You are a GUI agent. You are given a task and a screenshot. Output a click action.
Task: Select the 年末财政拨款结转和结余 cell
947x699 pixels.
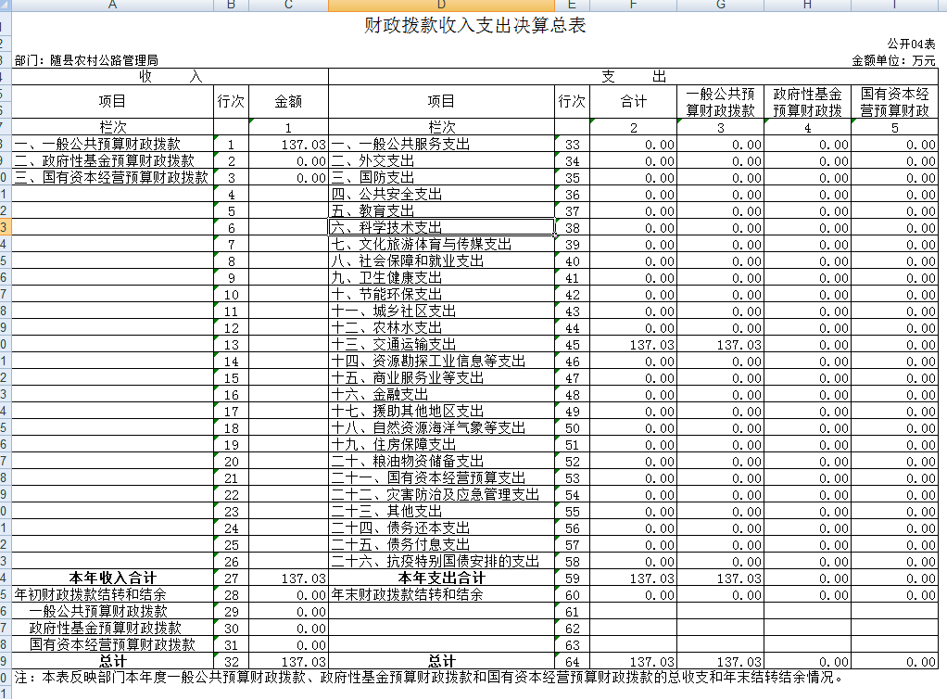click(441, 594)
